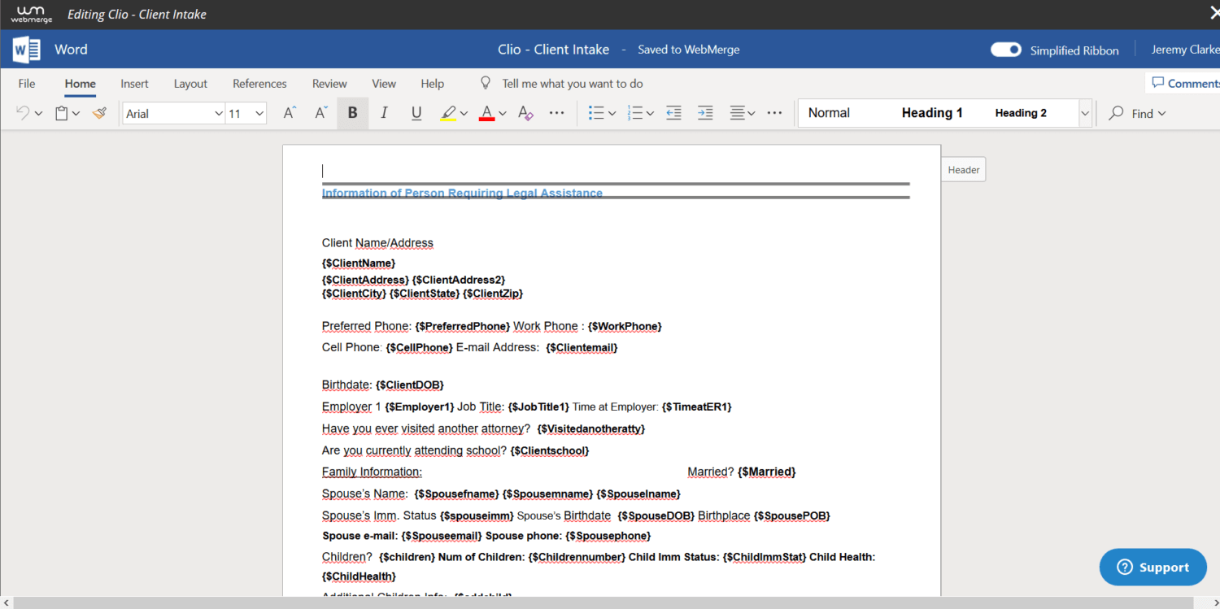
Task: Toggle the Simplified Ribbon switch
Action: pyautogui.click(x=1006, y=50)
